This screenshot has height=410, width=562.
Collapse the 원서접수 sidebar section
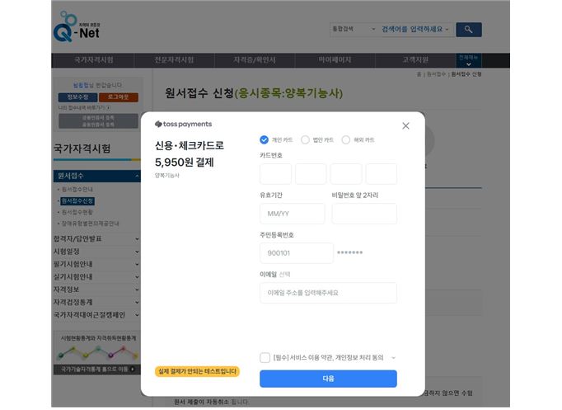[x=96, y=176]
